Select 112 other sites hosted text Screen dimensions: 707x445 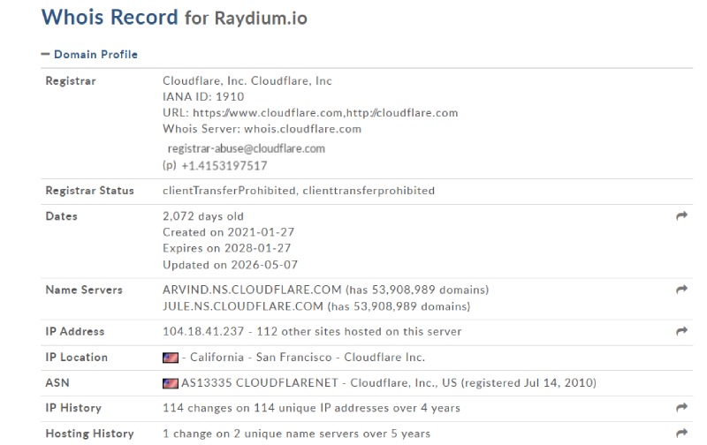359,331
